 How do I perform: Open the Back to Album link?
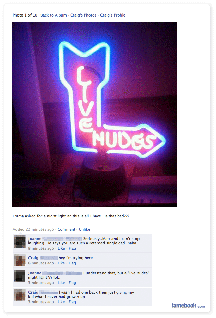point(53,15)
